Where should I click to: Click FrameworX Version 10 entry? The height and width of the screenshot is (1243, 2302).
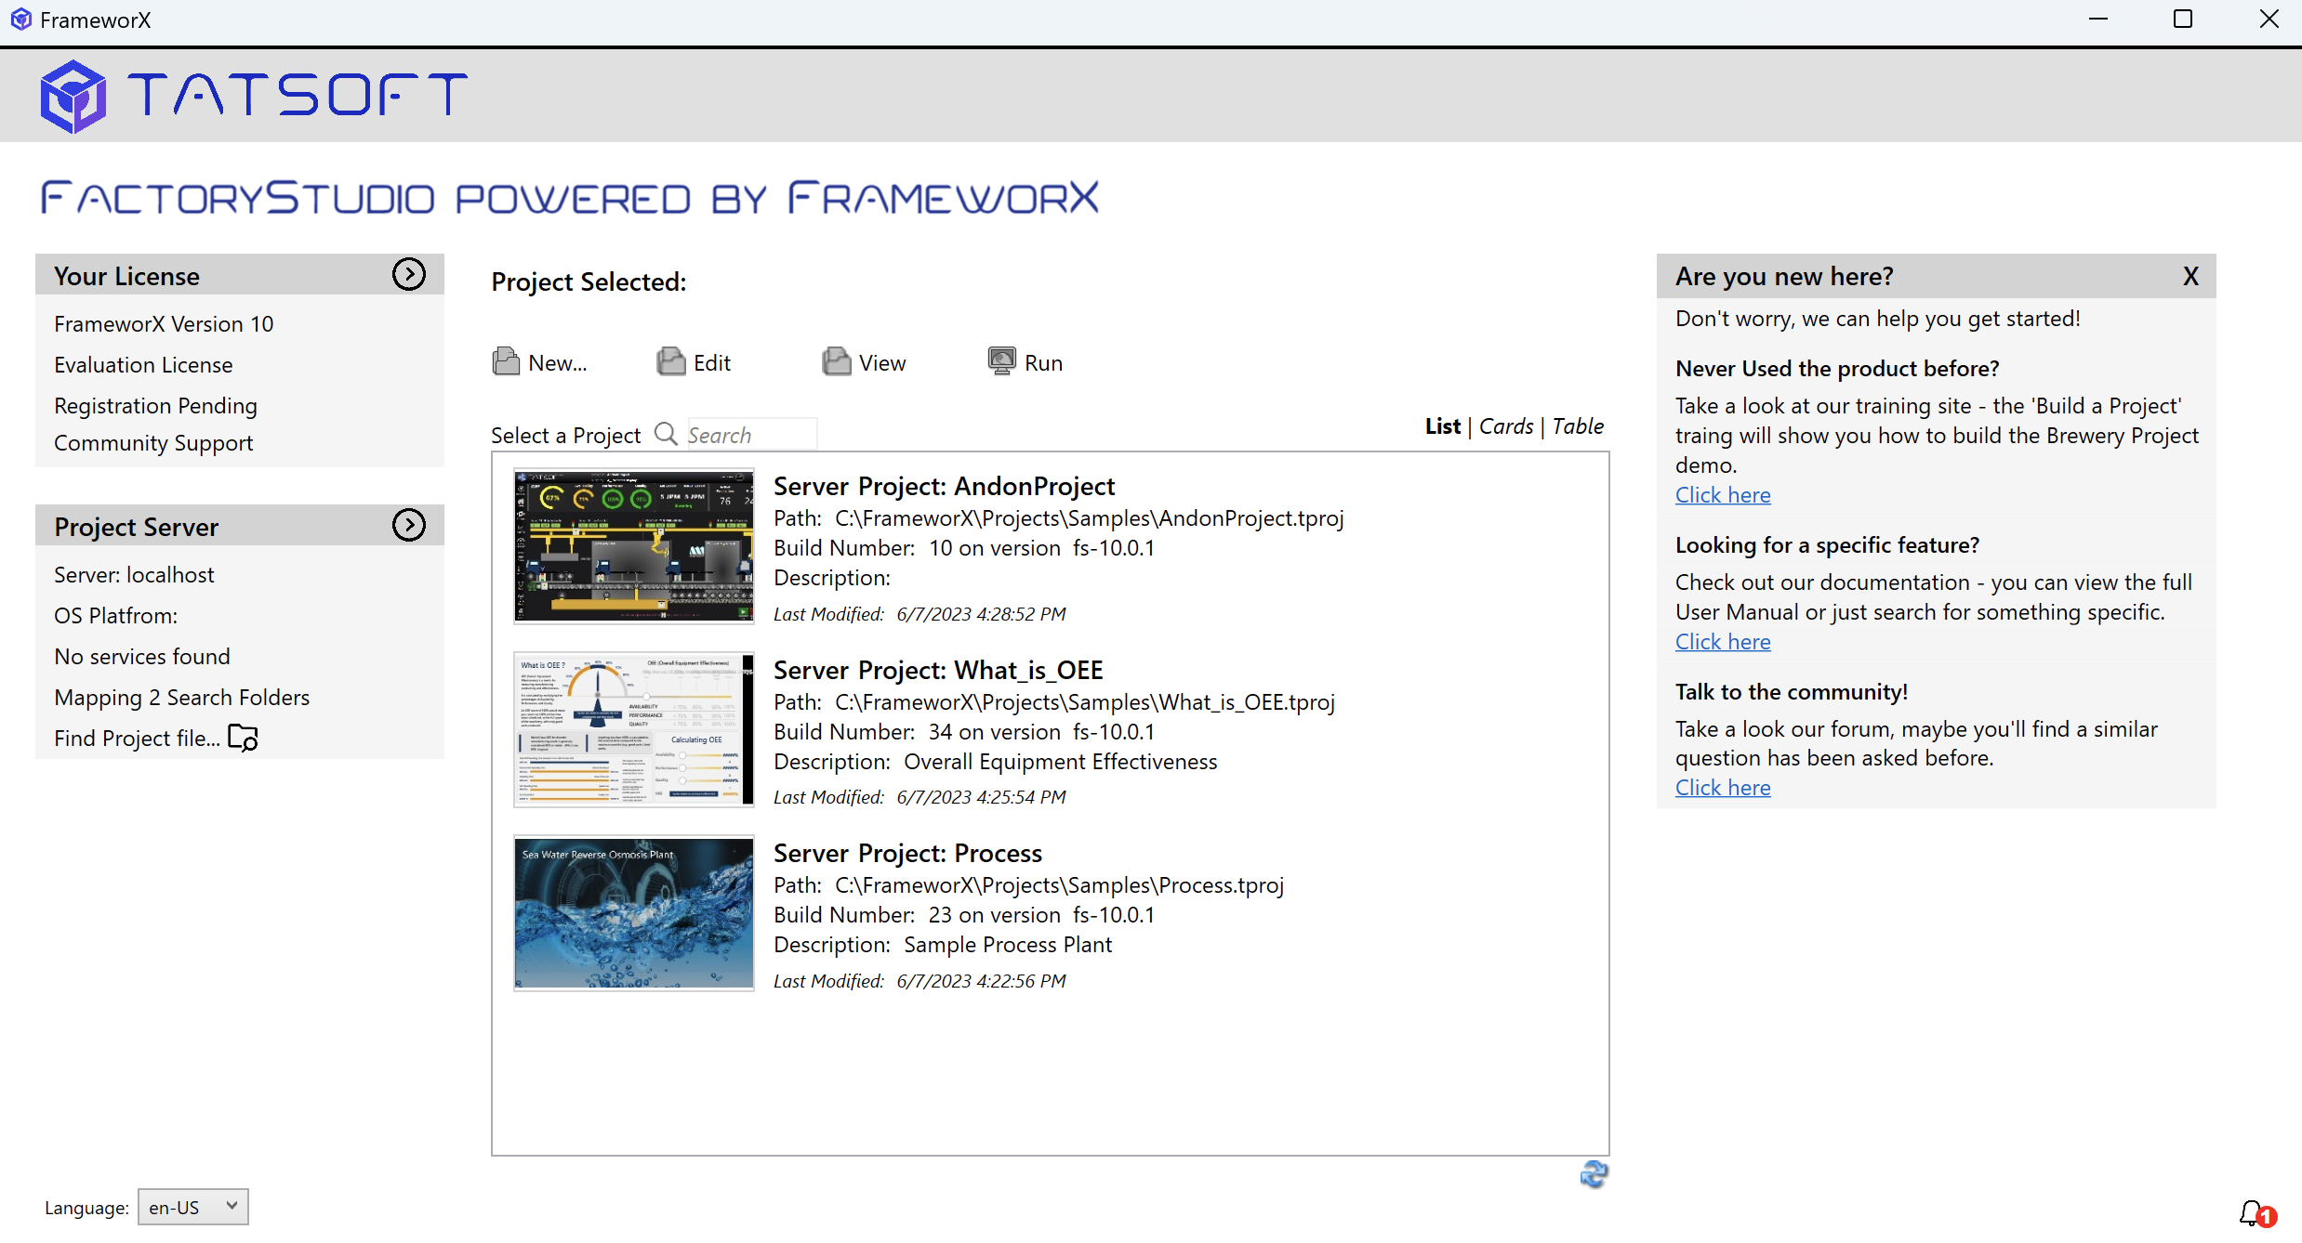pyautogui.click(x=164, y=324)
